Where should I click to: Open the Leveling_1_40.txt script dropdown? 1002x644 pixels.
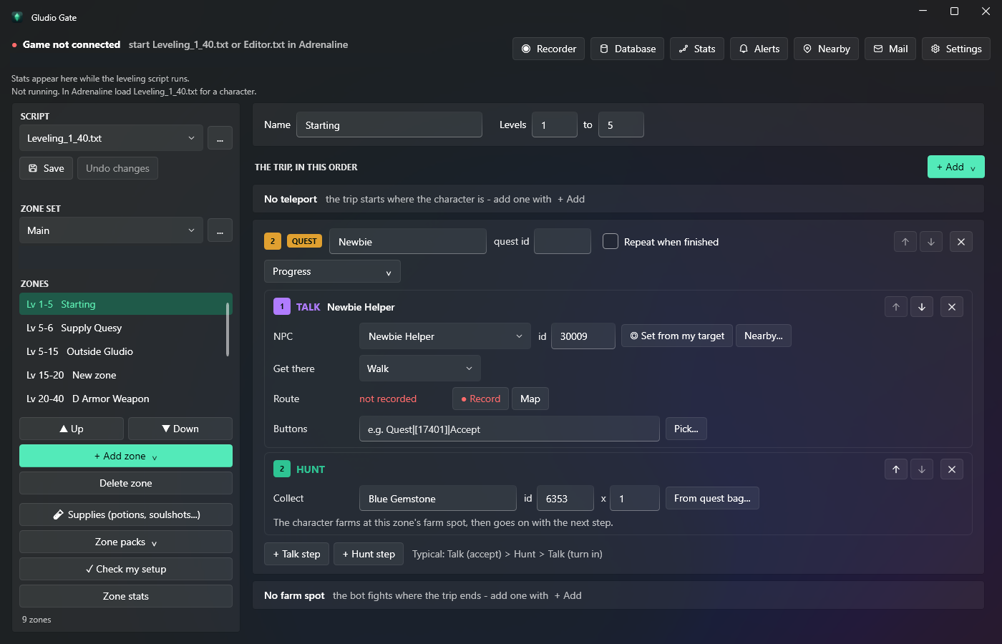(x=111, y=138)
